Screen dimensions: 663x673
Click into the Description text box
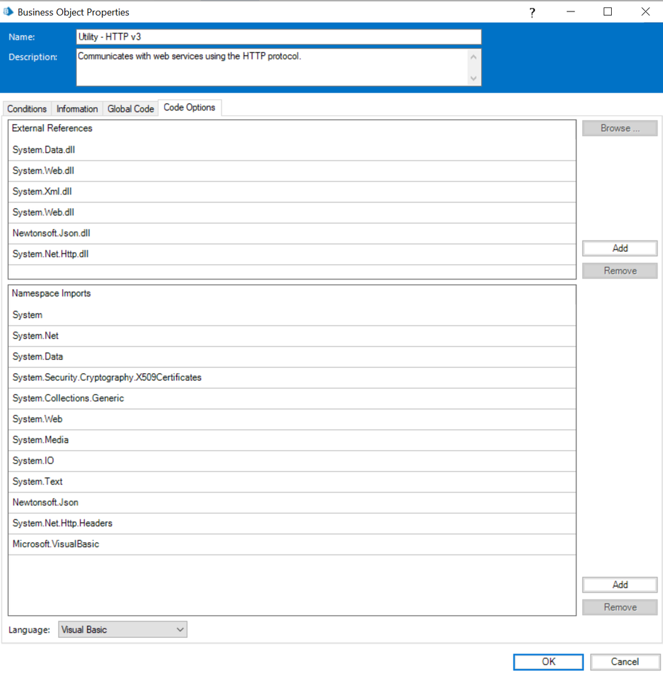[272, 67]
